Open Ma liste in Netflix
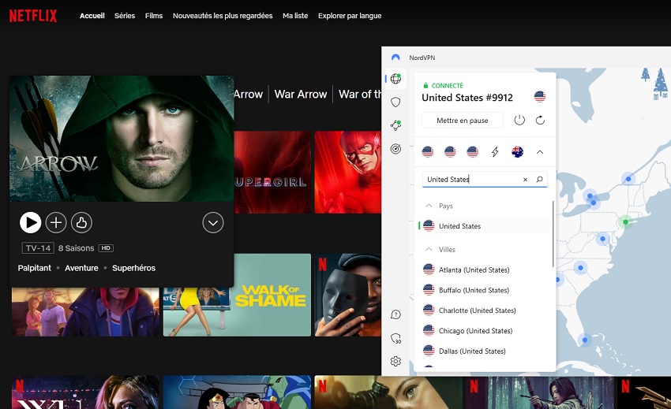The image size is (671, 409). coord(295,16)
